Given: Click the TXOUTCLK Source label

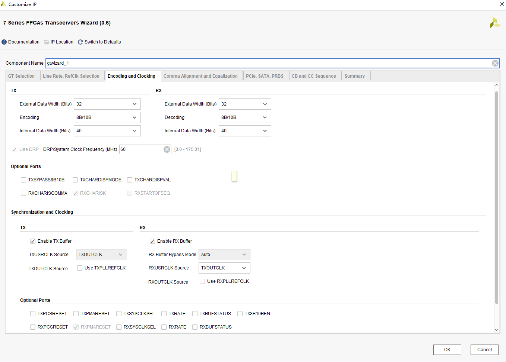Looking at the screenshot, I should [x=48, y=269].
